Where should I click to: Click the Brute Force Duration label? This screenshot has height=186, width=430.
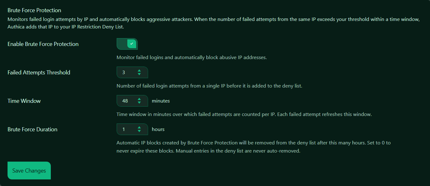click(x=32, y=129)
